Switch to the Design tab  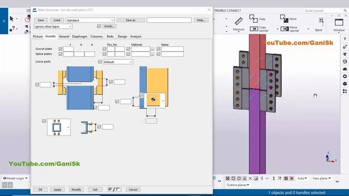(x=122, y=36)
